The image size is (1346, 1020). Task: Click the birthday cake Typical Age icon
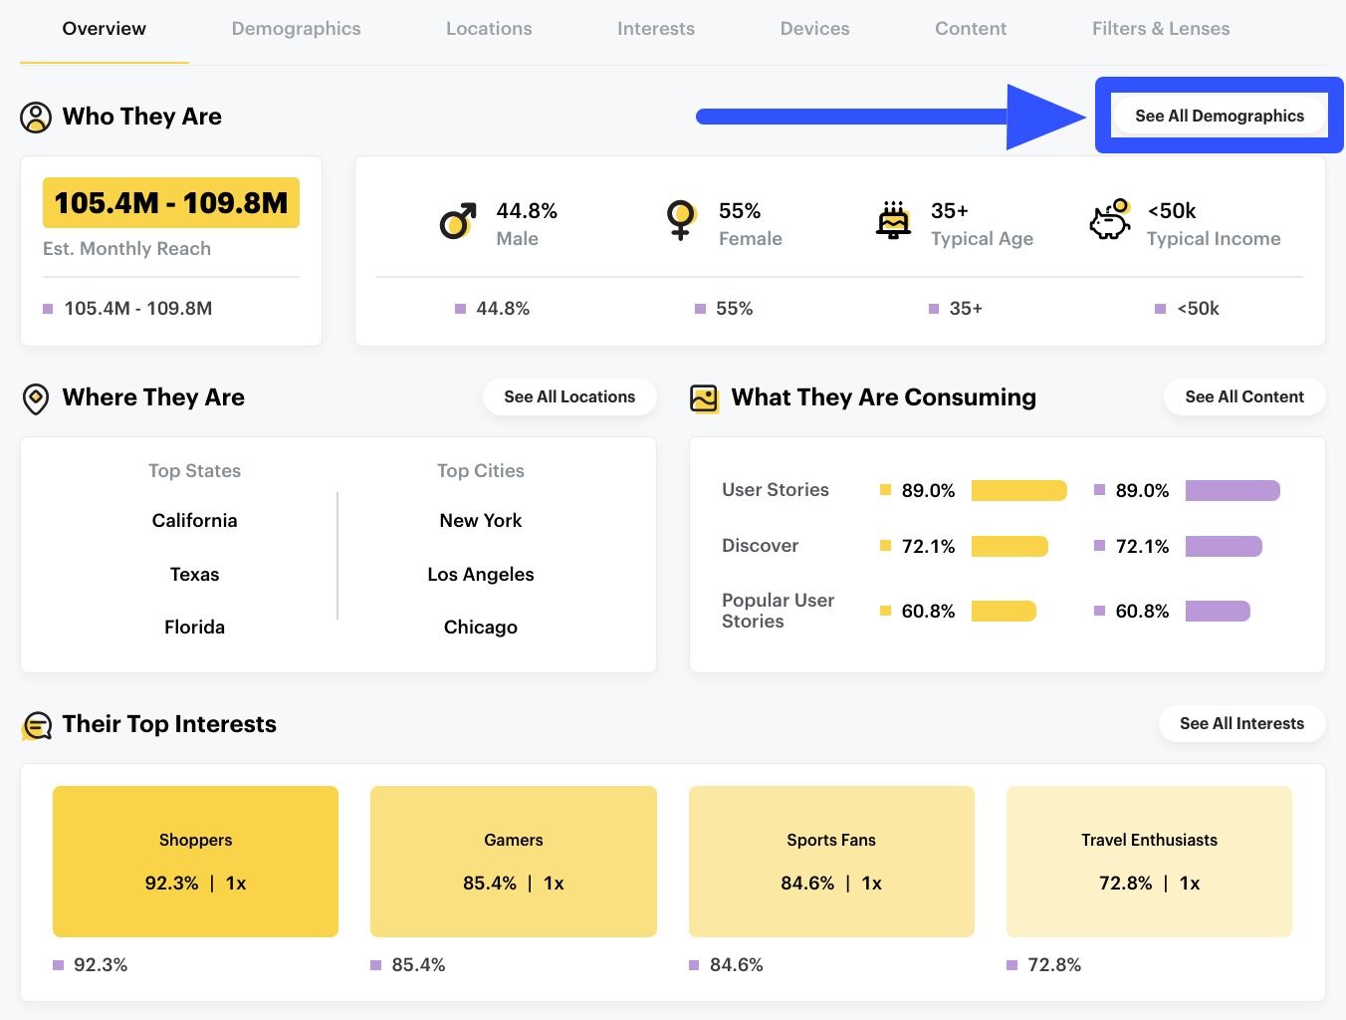point(893,221)
